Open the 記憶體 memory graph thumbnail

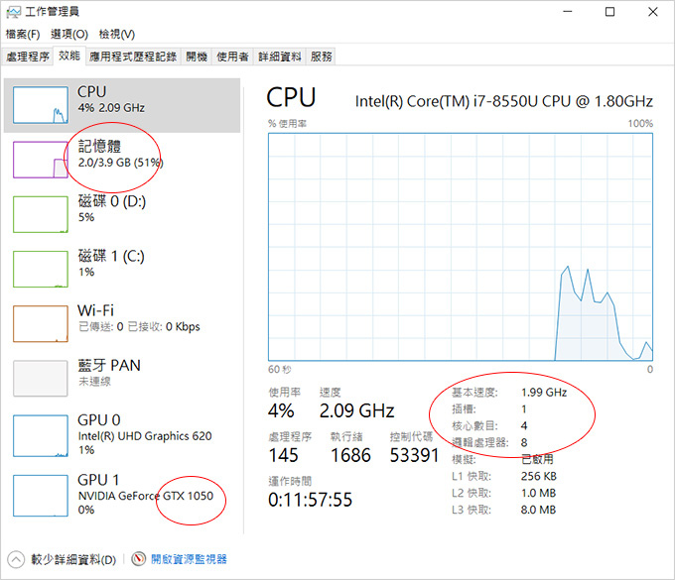[41, 160]
